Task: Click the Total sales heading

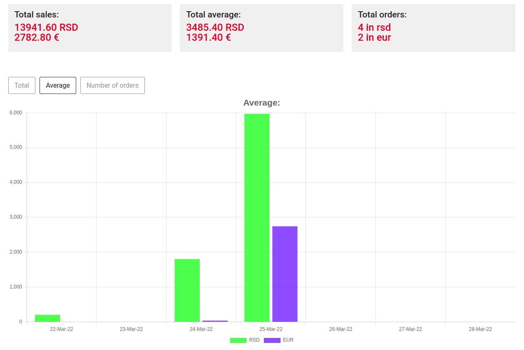Action: point(37,15)
